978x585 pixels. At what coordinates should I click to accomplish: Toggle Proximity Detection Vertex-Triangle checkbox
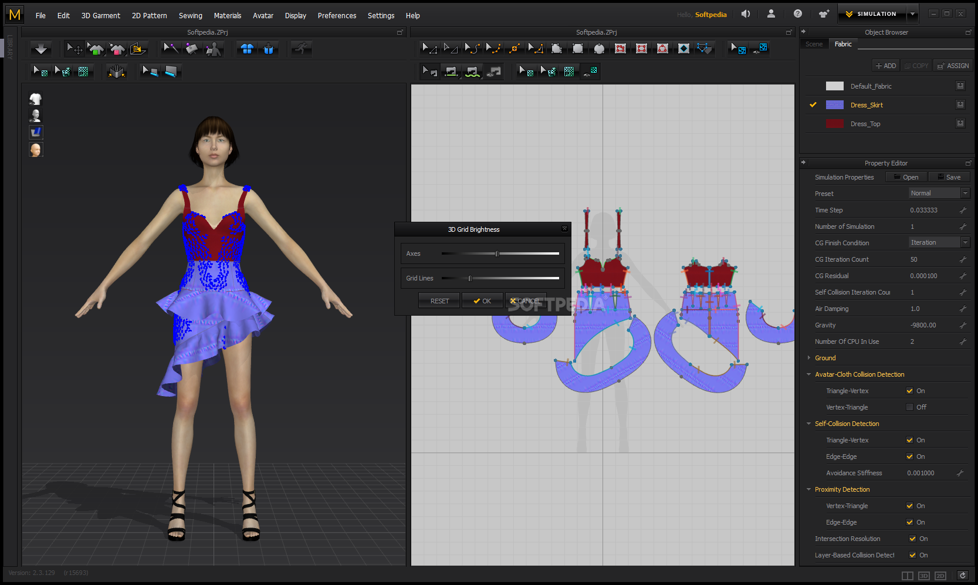click(909, 506)
